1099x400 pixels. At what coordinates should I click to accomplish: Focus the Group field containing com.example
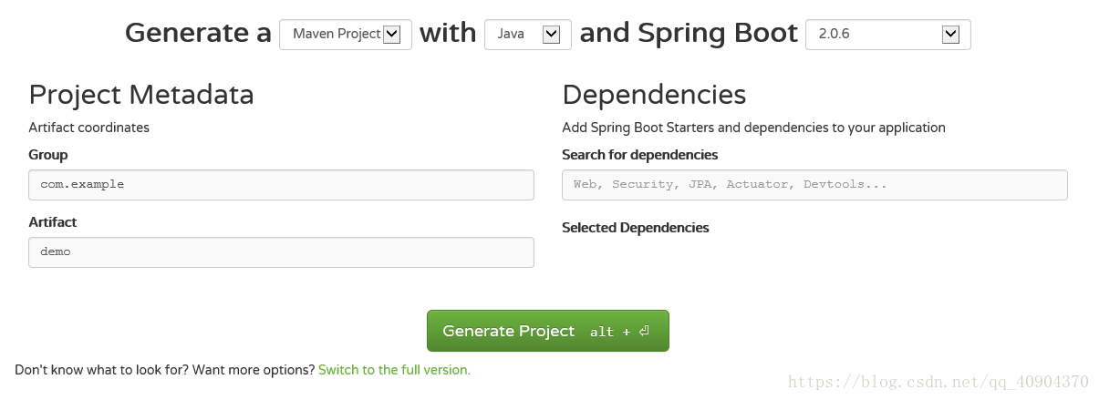pyautogui.click(x=281, y=185)
